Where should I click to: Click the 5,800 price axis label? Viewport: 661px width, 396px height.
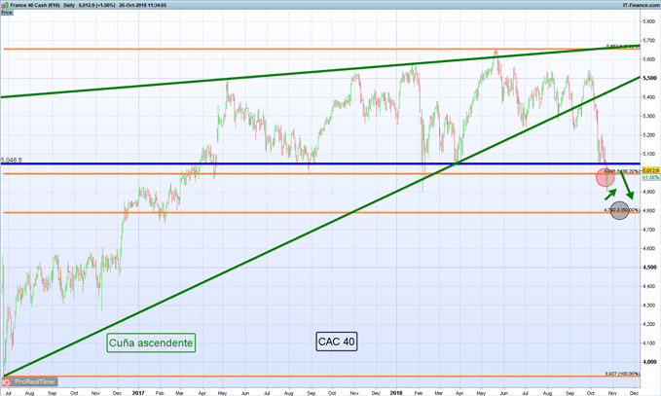point(649,21)
